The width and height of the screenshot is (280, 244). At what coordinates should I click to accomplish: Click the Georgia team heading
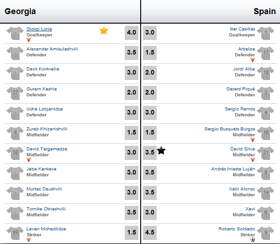point(20,11)
